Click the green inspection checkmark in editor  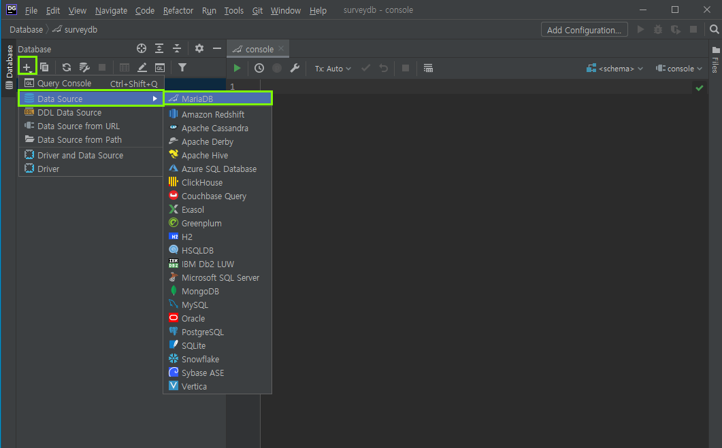(700, 88)
